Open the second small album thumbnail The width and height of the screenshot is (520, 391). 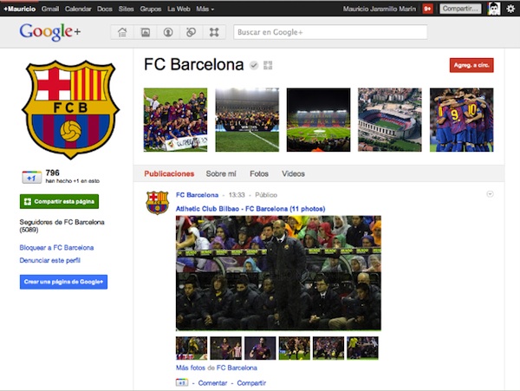coord(226,349)
